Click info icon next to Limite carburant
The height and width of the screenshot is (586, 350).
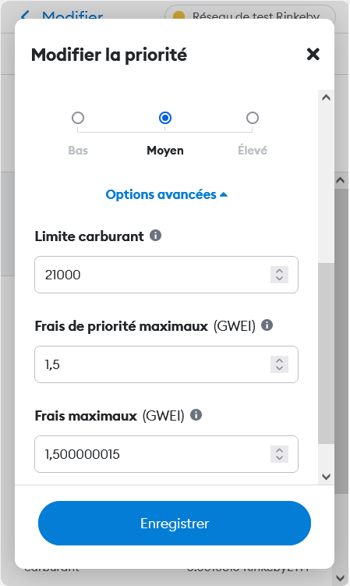click(155, 236)
